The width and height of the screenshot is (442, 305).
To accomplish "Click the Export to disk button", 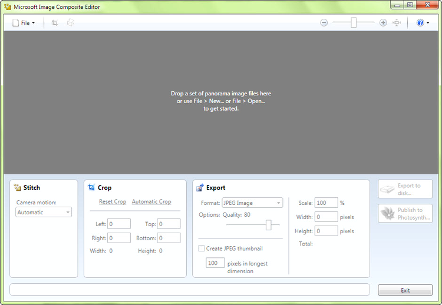I will (x=405, y=189).
